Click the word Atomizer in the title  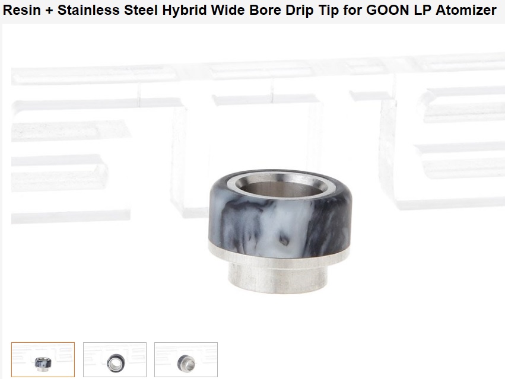pos(466,10)
